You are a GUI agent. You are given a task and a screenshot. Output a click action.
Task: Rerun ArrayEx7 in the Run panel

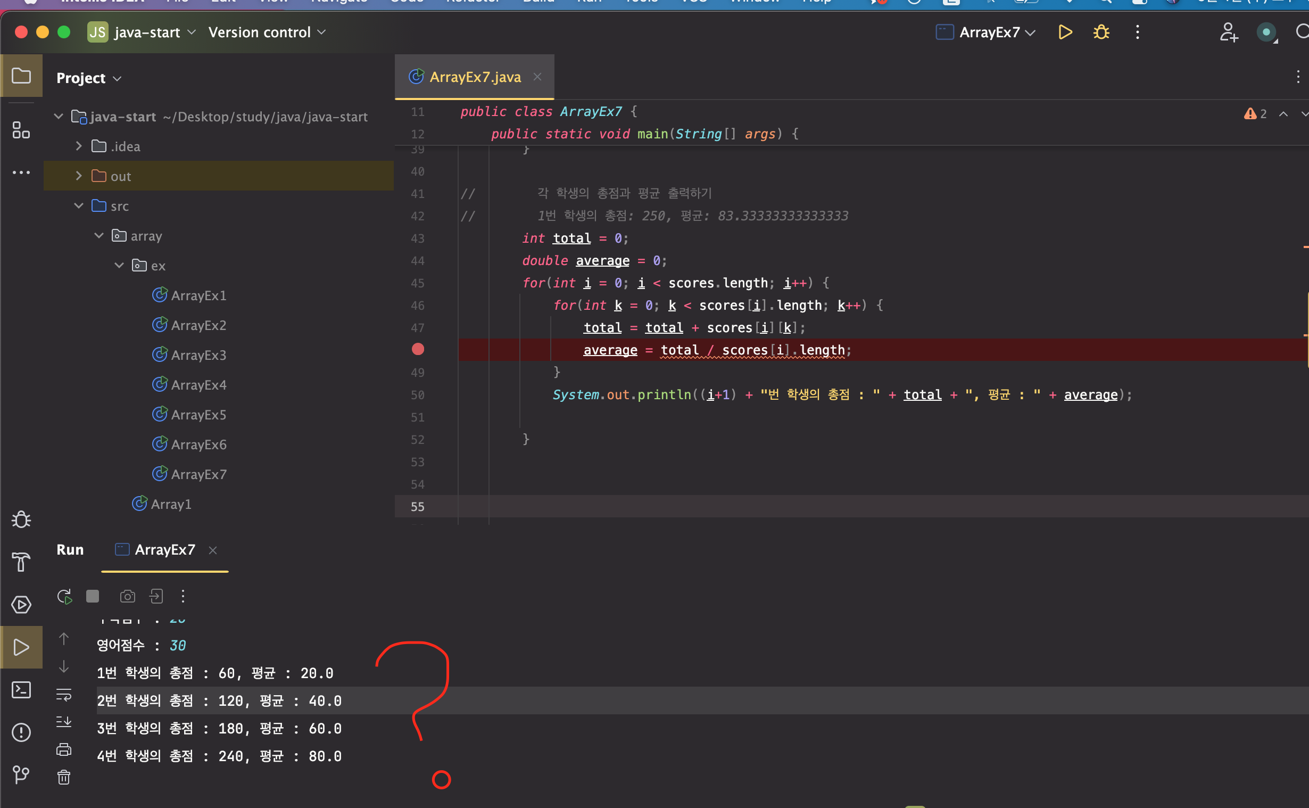64,596
